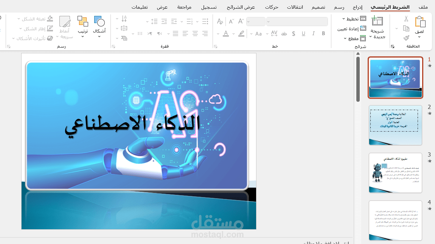Click the Convert to SmartArt icon
The height and width of the screenshot is (244, 435).
pyautogui.click(x=124, y=38)
